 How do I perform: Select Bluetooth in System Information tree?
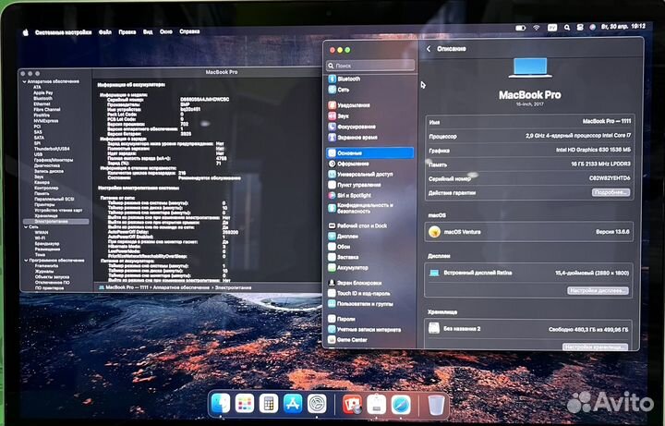click(x=42, y=99)
